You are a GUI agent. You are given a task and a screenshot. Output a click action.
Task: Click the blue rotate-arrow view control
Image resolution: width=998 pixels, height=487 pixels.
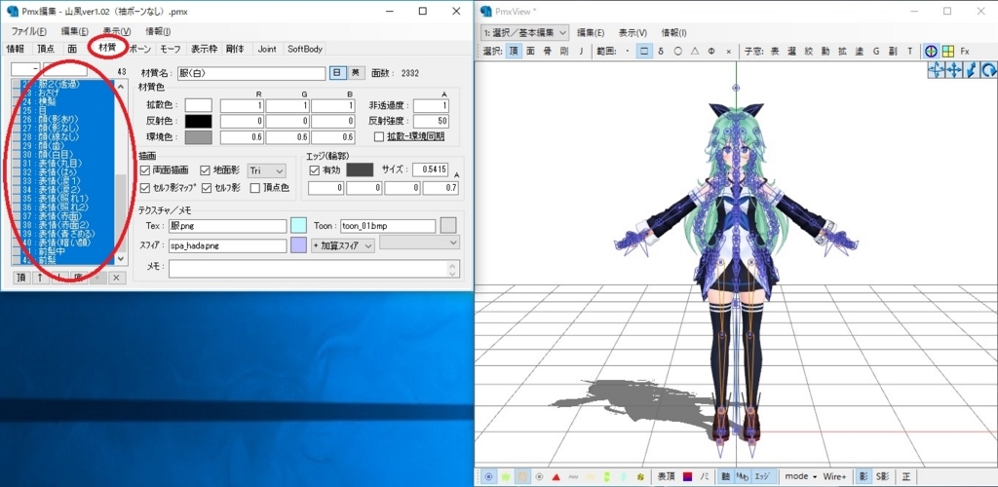coord(989,70)
